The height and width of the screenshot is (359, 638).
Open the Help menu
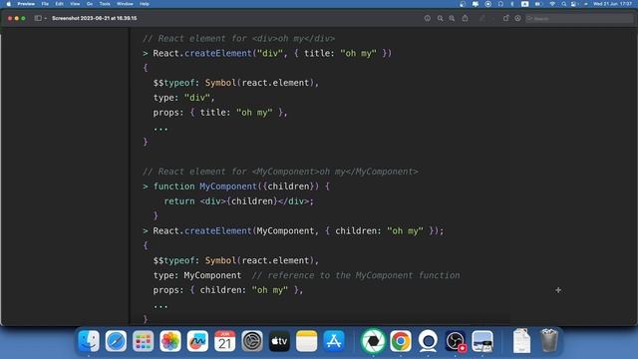pos(145,4)
